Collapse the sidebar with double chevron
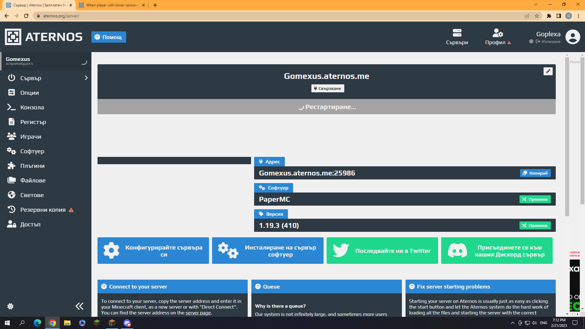Image resolution: width=585 pixels, height=329 pixels. point(80,306)
